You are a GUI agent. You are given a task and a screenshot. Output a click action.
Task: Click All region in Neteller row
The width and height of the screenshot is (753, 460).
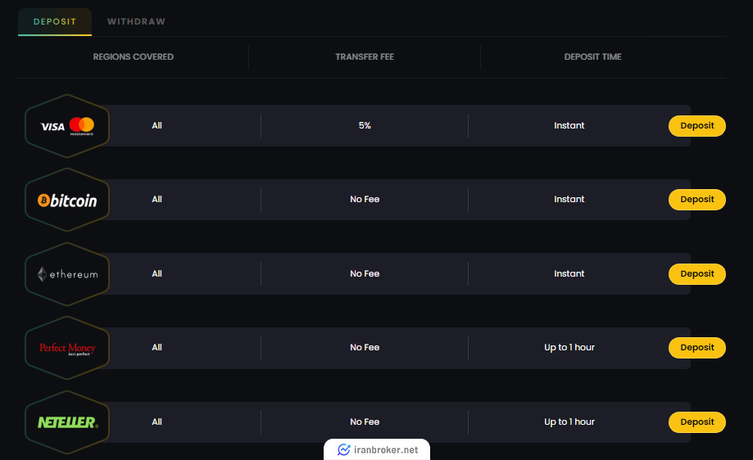click(156, 422)
